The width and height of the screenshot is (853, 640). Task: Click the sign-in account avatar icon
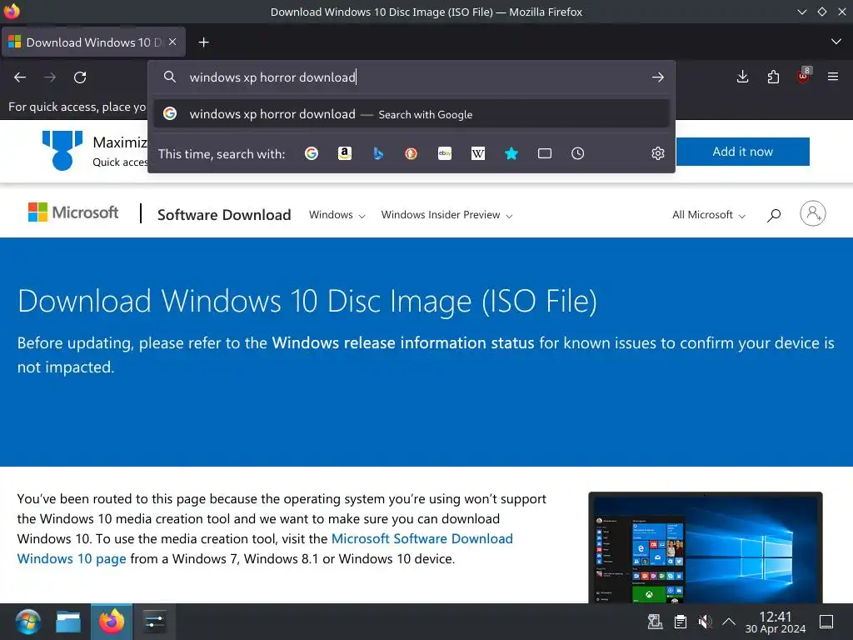(x=813, y=213)
